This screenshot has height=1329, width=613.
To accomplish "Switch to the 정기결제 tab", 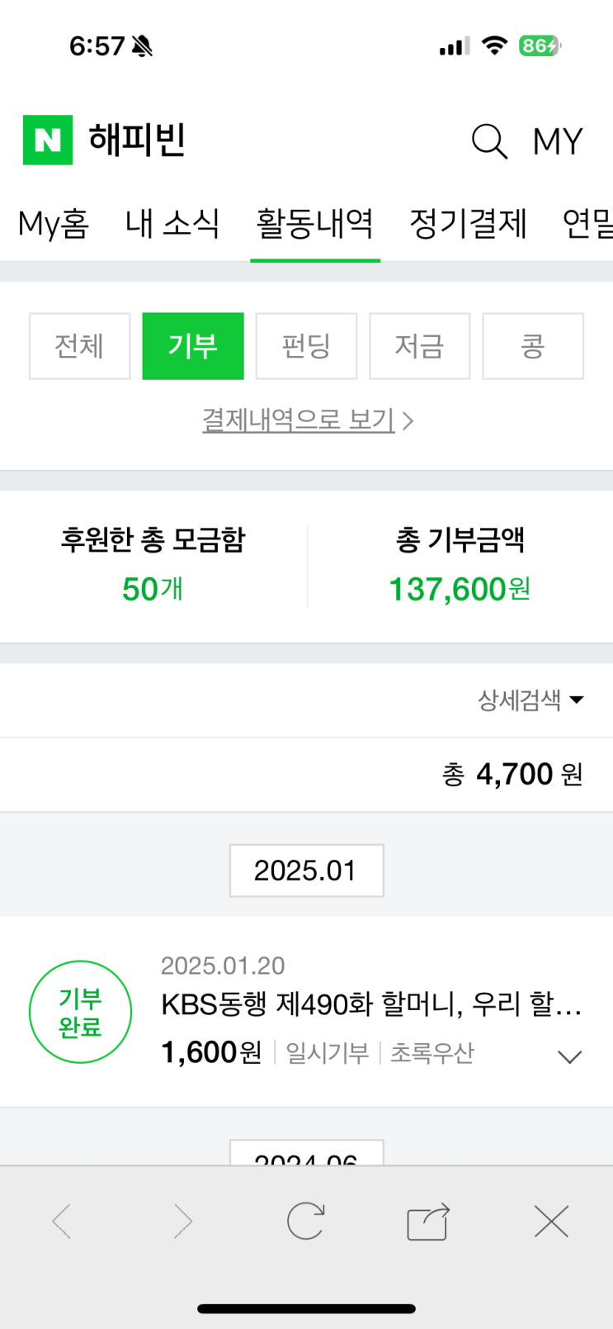I will click(x=468, y=224).
